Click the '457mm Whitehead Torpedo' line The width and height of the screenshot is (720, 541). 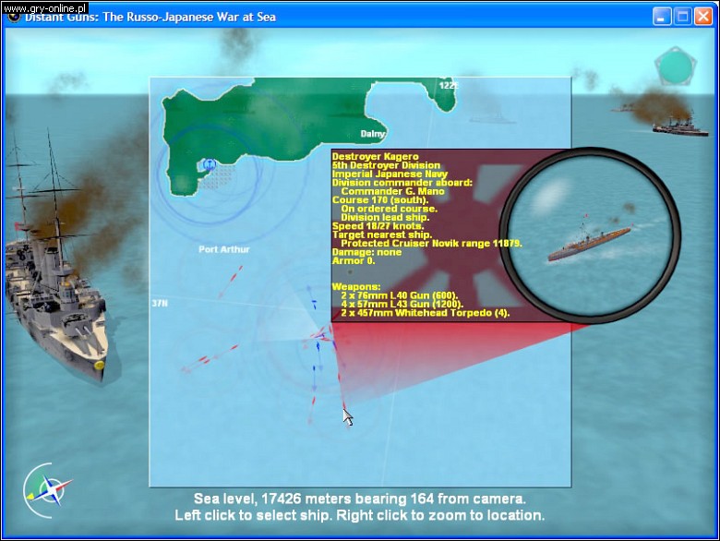tap(426, 313)
